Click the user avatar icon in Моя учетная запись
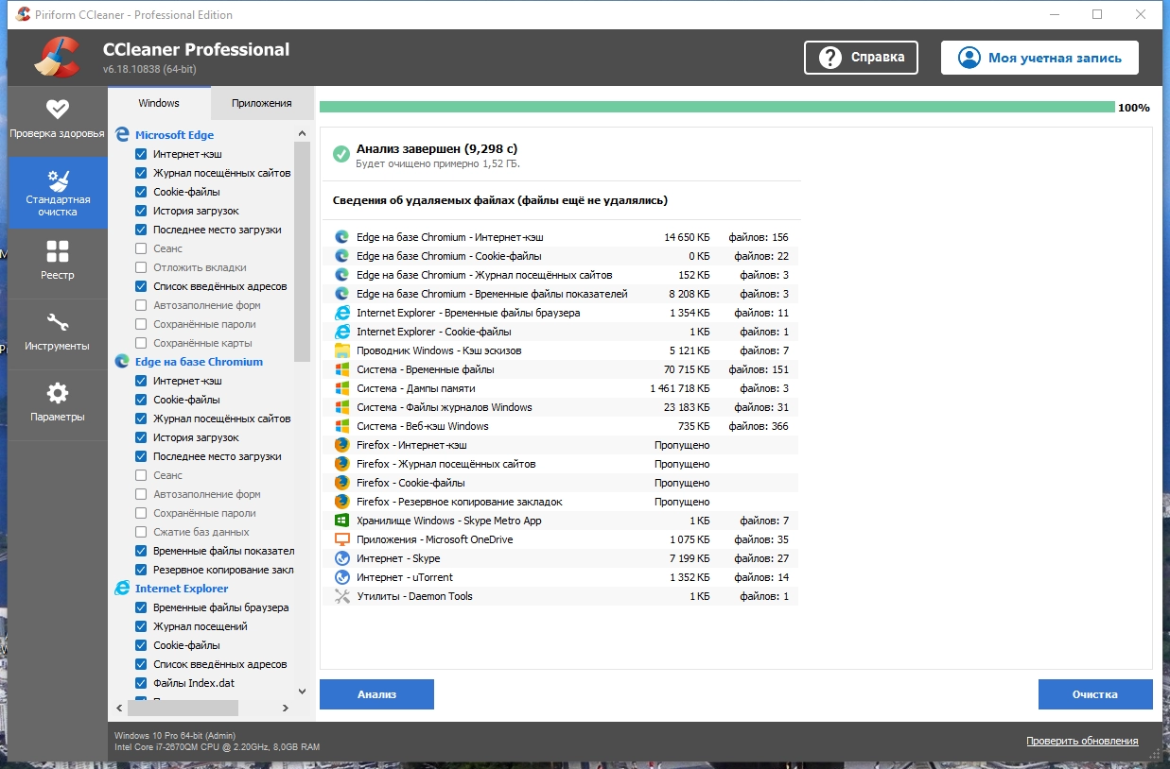Image resolution: width=1170 pixels, height=769 pixels. coord(969,58)
